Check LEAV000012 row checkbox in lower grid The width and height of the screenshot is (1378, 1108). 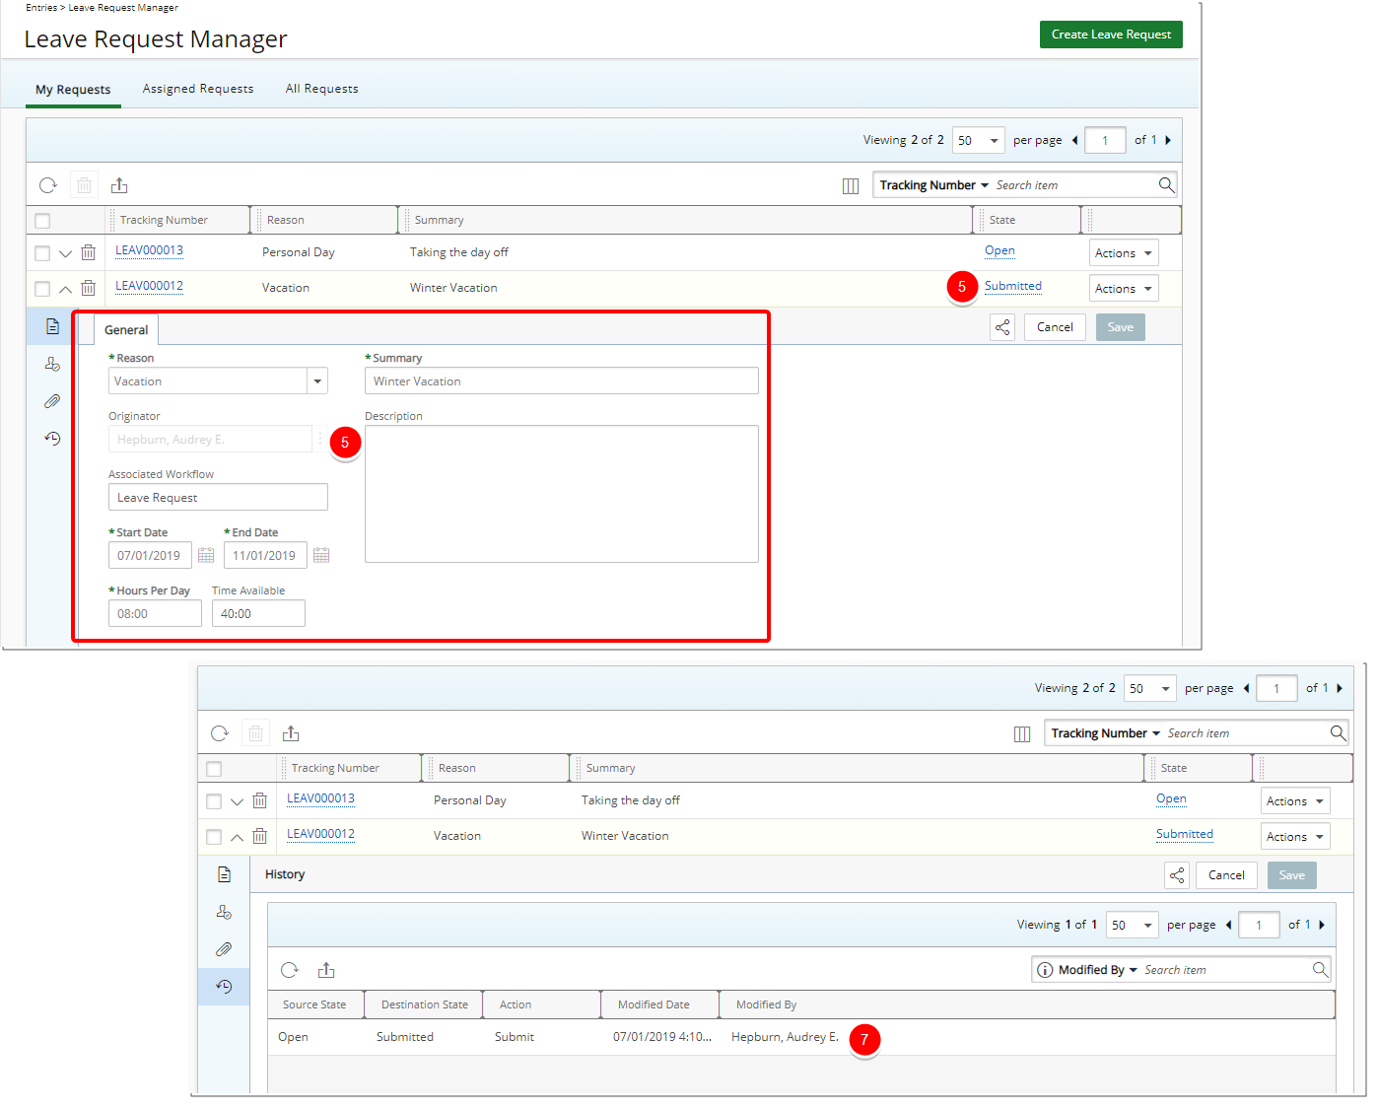click(214, 837)
